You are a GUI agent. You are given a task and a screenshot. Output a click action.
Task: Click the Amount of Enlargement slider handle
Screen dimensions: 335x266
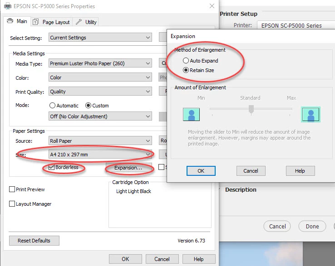click(x=251, y=109)
